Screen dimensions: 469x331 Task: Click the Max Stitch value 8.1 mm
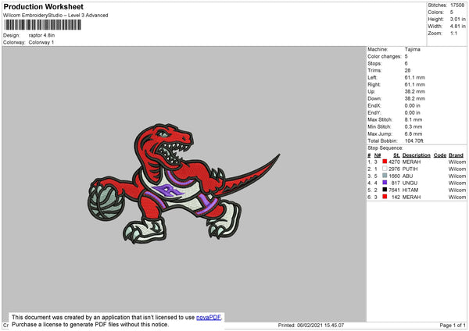(414, 119)
